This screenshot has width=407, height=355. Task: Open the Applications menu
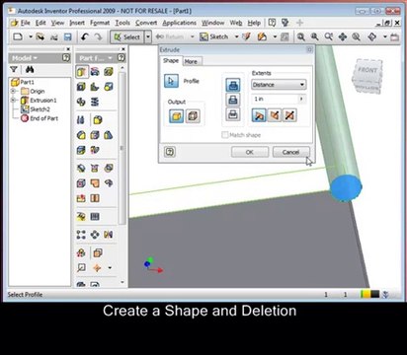179,23
